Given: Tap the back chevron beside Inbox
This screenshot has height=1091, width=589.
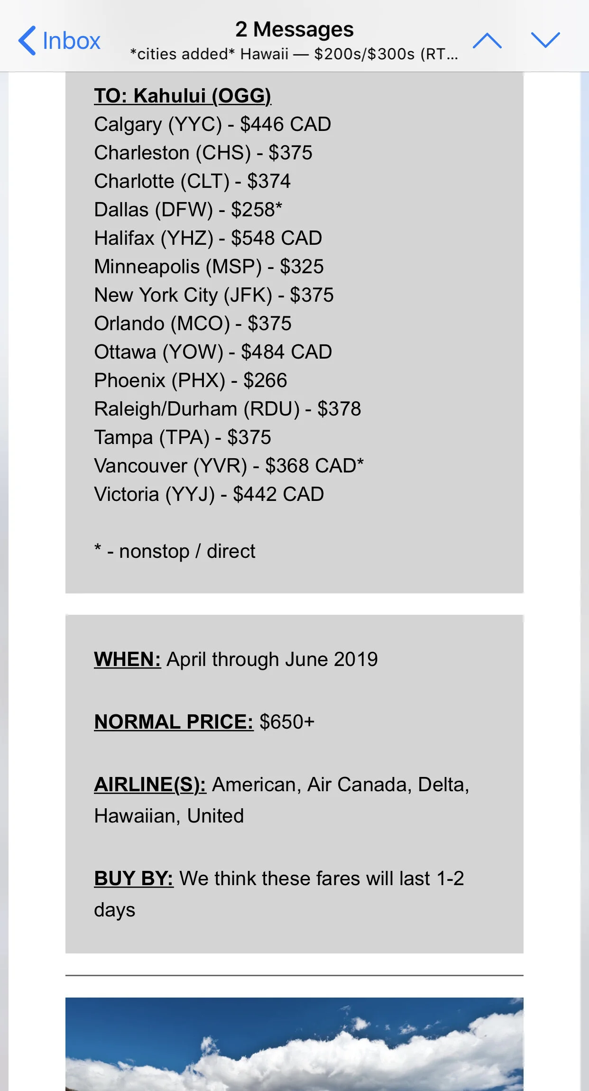Looking at the screenshot, I should pos(27,41).
